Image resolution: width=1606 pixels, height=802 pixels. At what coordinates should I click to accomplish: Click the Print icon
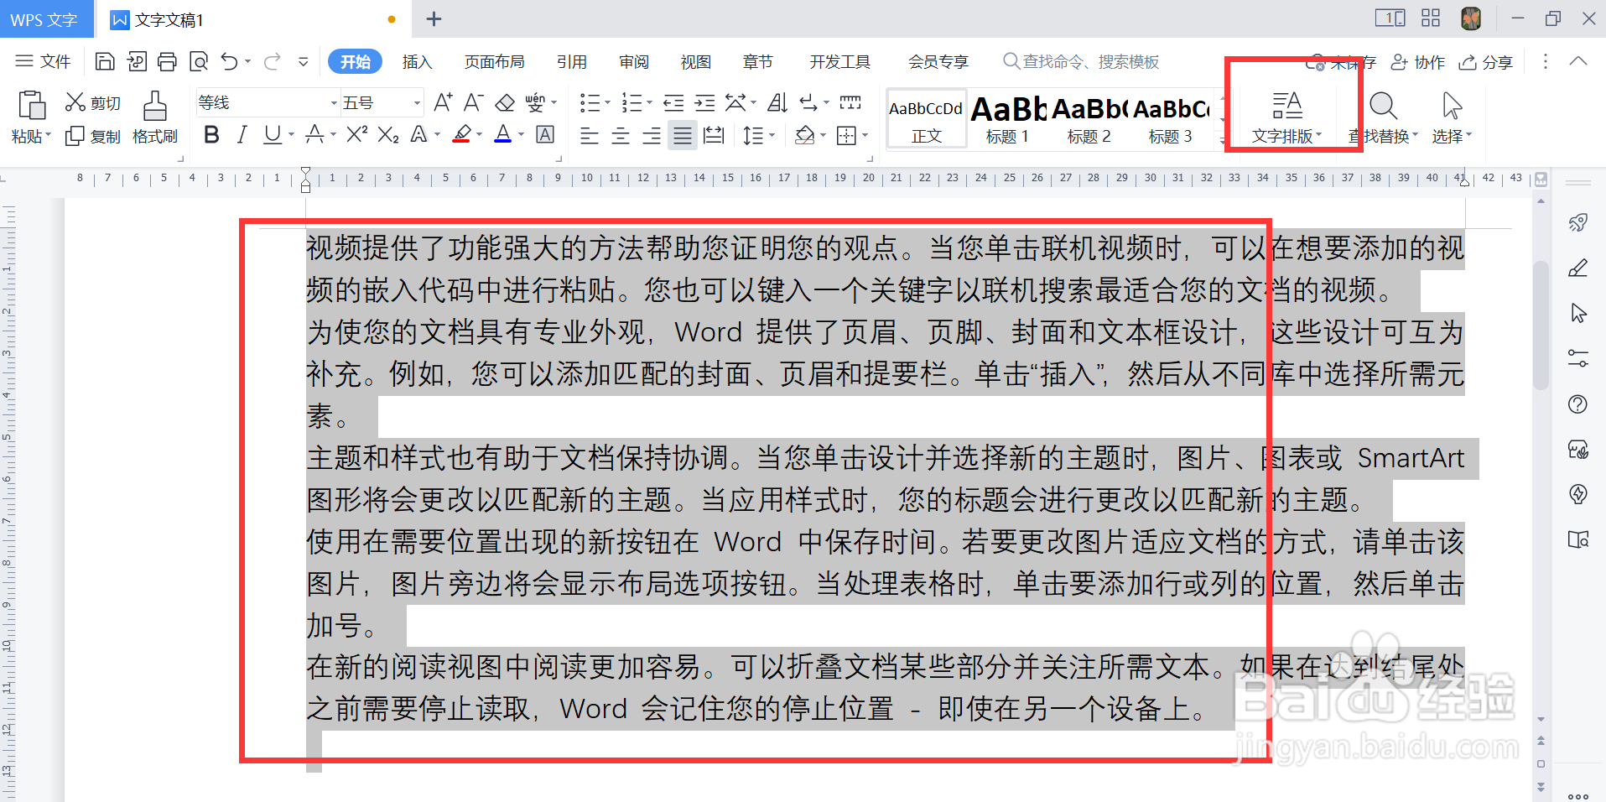[168, 61]
